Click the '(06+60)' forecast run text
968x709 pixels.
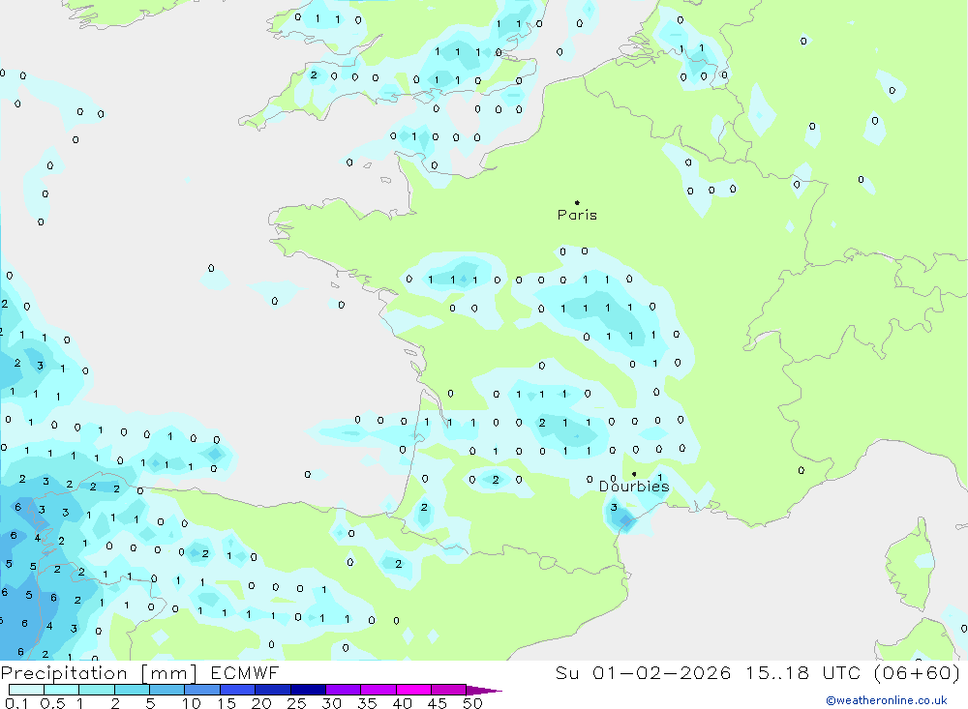pos(917,672)
